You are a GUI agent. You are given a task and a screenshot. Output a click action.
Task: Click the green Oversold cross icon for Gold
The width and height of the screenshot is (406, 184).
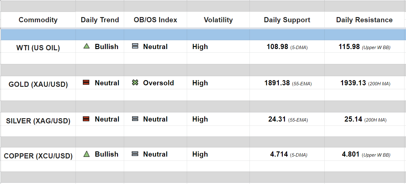pyautogui.click(x=135, y=83)
